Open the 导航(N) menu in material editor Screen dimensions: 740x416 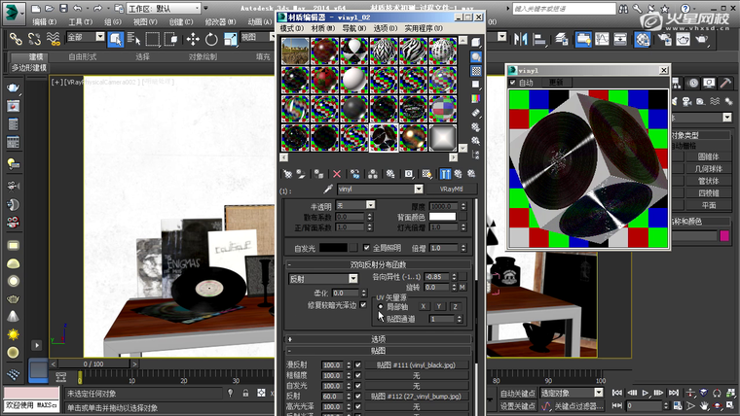(x=354, y=28)
